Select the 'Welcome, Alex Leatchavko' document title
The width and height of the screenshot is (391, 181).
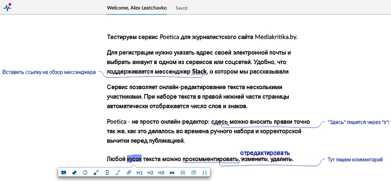point(137,8)
